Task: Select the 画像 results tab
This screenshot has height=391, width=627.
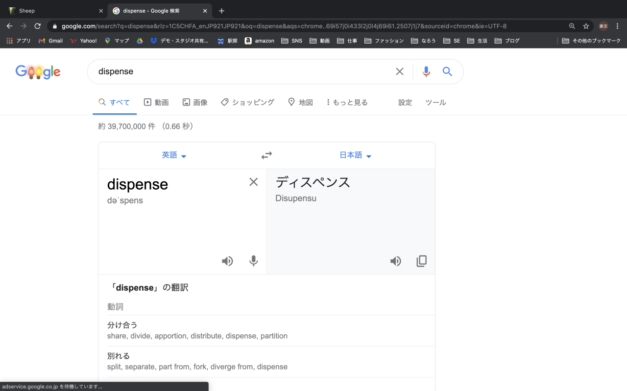Action: pos(195,102)
